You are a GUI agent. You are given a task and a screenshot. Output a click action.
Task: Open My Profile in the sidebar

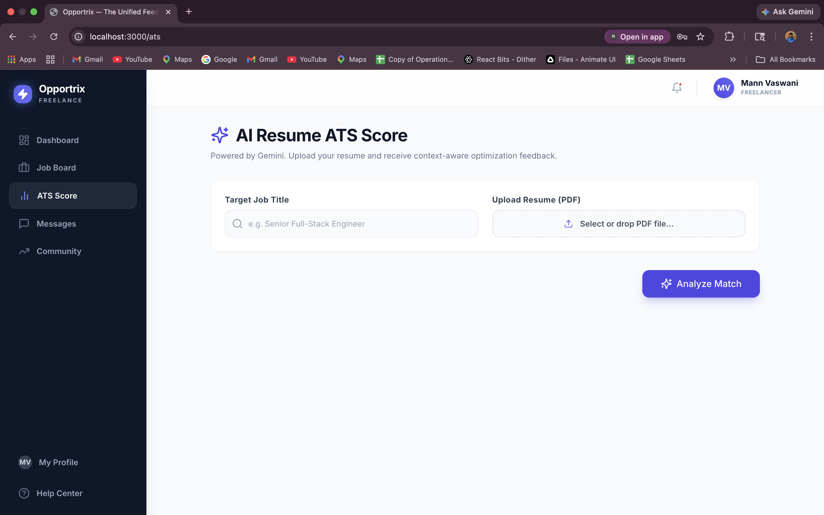pyautogui.click(x=73, y=462)
